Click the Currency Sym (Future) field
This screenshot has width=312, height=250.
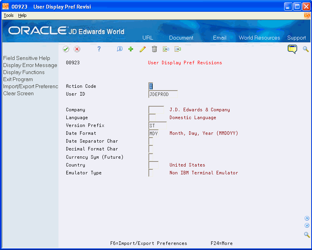pyautogui.click(x=151, y=157)
